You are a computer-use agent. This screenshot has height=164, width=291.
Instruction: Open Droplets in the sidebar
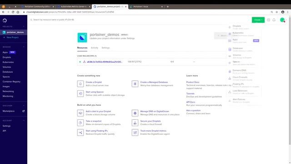pos(7,57)
